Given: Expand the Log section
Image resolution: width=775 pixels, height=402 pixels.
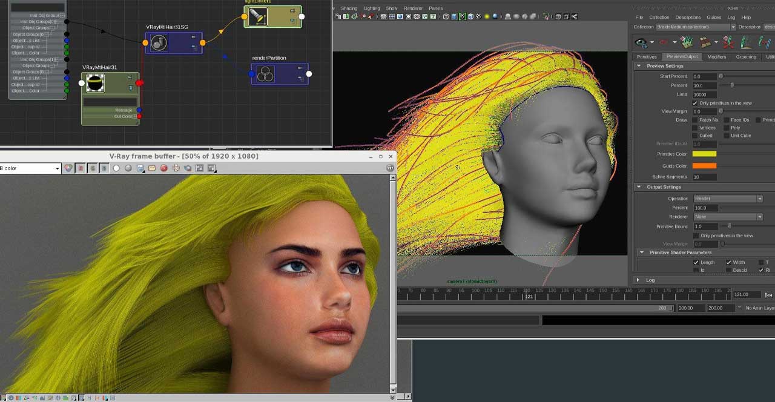Looking at the screenshot, I should click(x=639, y=280).
